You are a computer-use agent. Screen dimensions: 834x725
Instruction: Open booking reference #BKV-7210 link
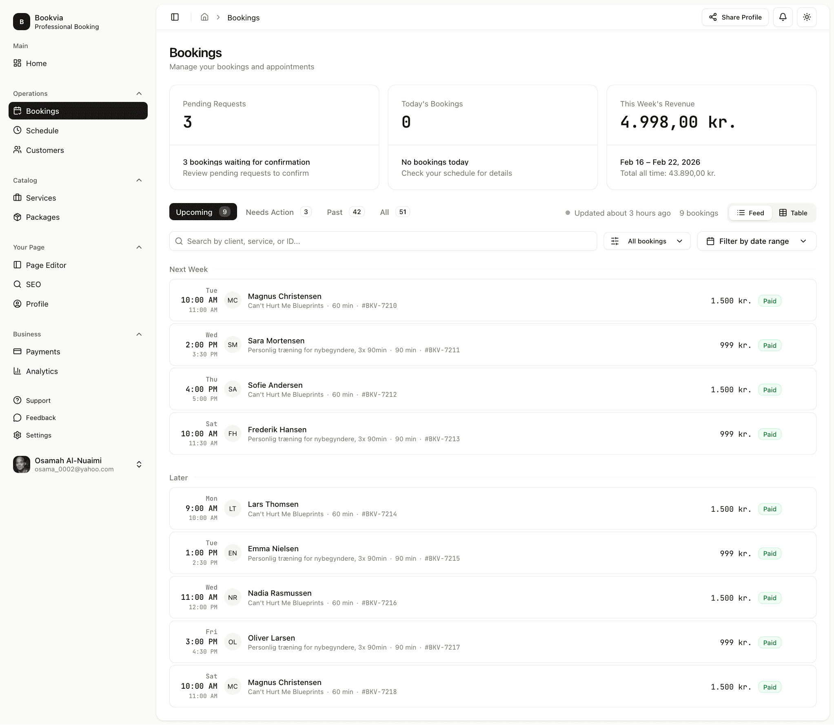tap(379, 305)
